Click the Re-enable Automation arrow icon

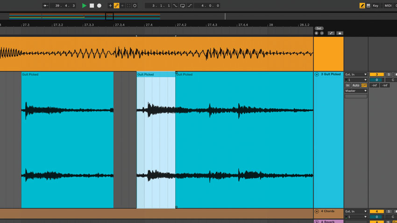[122, 6]
